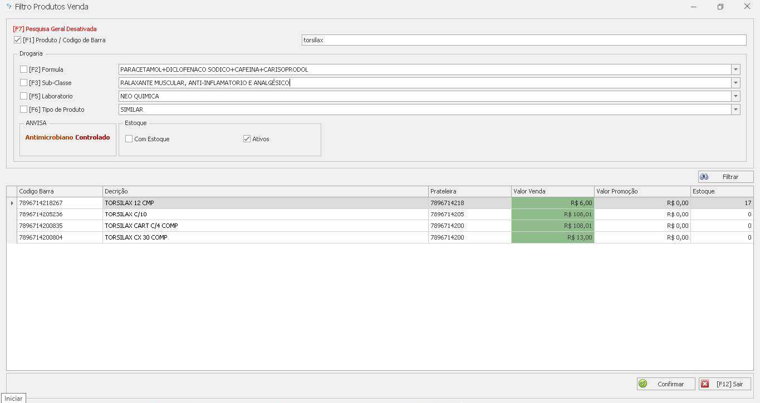Sort by Prateleira column header
Viewport: 760px width, 403px height.
469,191
